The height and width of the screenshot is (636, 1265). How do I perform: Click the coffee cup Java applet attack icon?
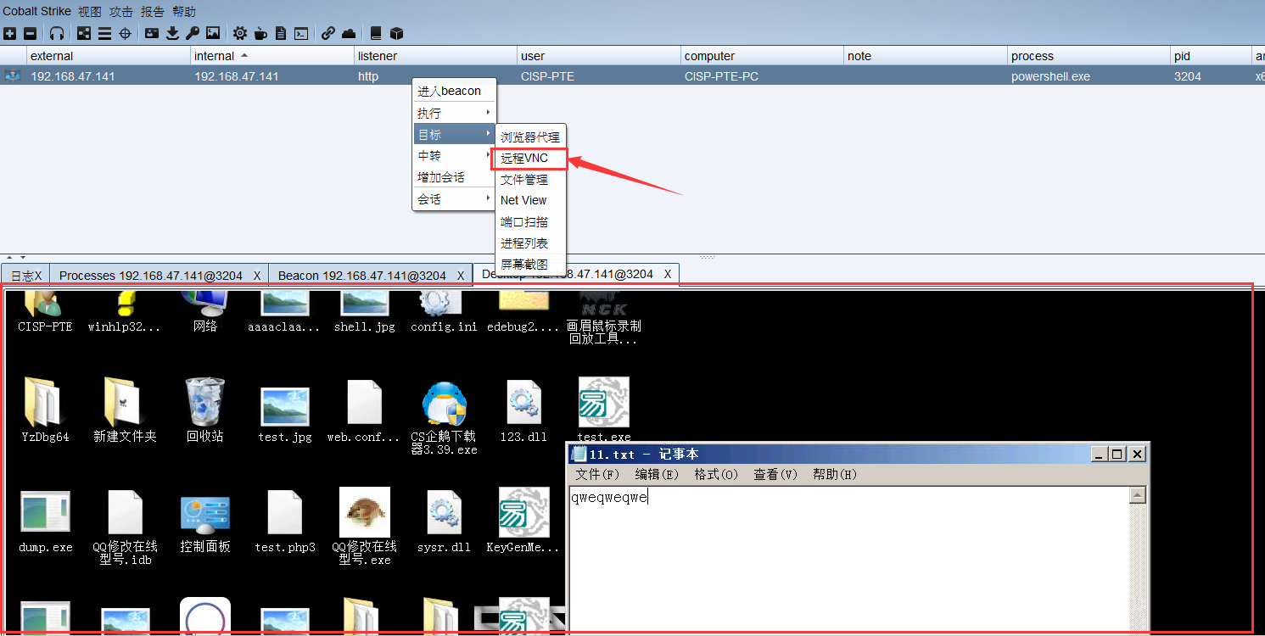(x=260, y=34)
